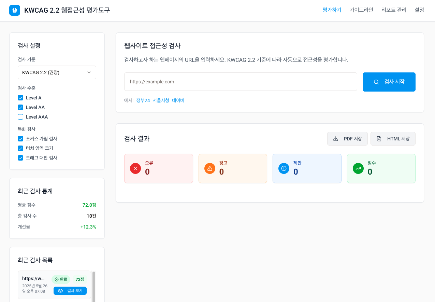Click the download icon on PDF 저장

[x=336, y=139]
